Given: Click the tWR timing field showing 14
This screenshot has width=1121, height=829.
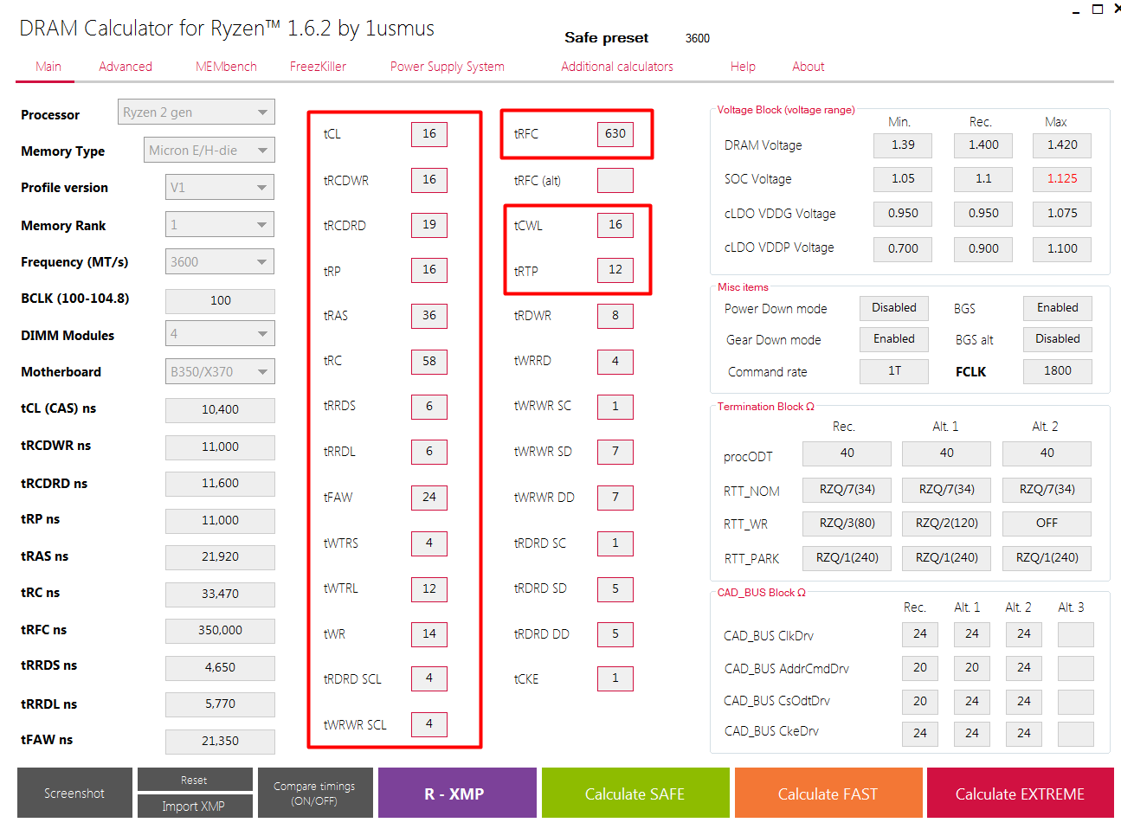Looking at the screenshot, I should tap(429, 634).
